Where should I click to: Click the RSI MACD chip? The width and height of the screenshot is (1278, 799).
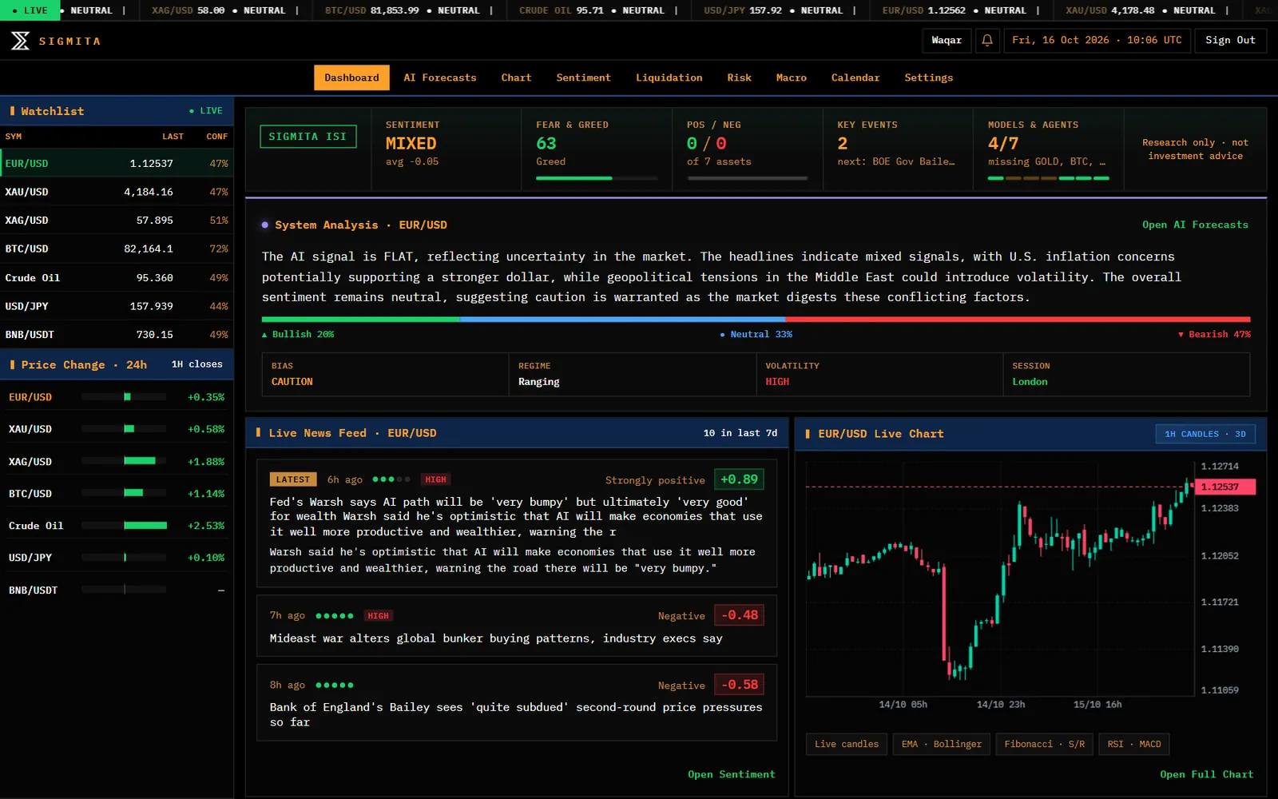(x=1133, y=744)
